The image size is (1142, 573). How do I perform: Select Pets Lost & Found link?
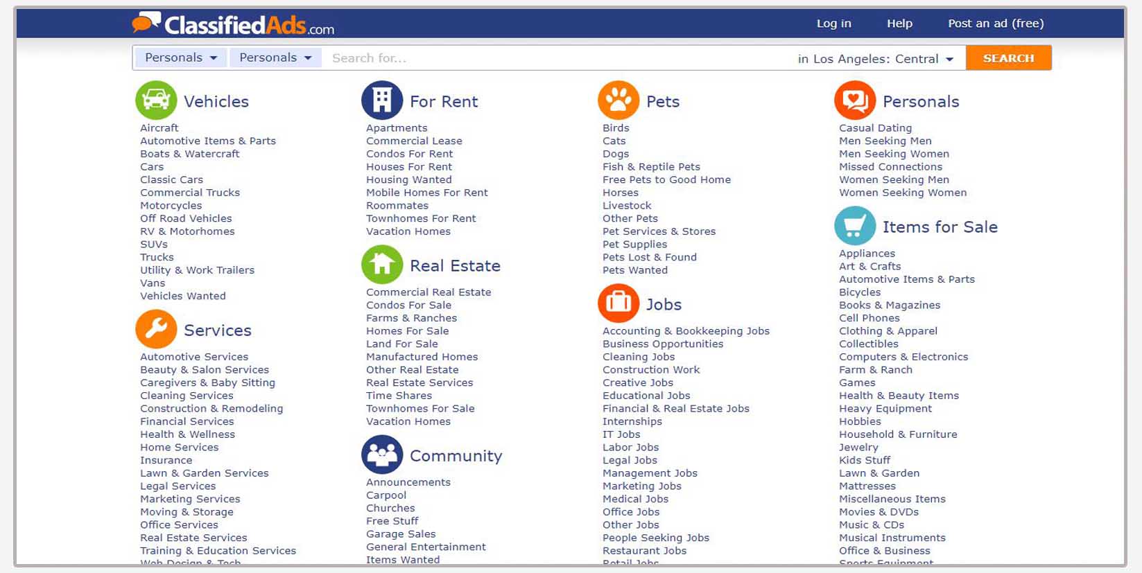[649, 257]
